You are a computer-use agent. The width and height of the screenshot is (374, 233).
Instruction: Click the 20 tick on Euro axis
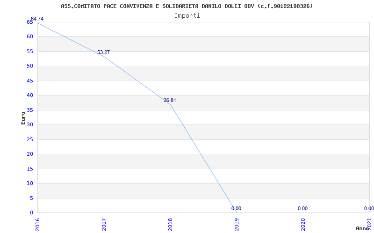click(29, 154)
